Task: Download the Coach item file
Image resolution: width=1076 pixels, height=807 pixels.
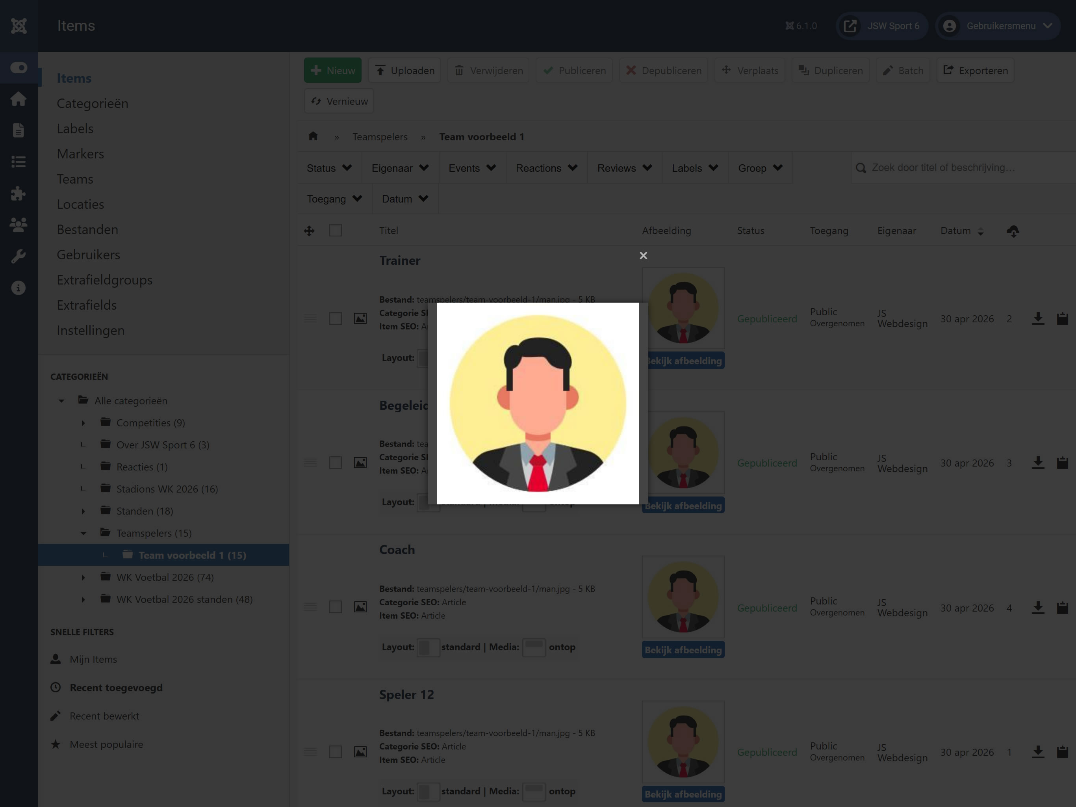Action: pos(1038,608)
